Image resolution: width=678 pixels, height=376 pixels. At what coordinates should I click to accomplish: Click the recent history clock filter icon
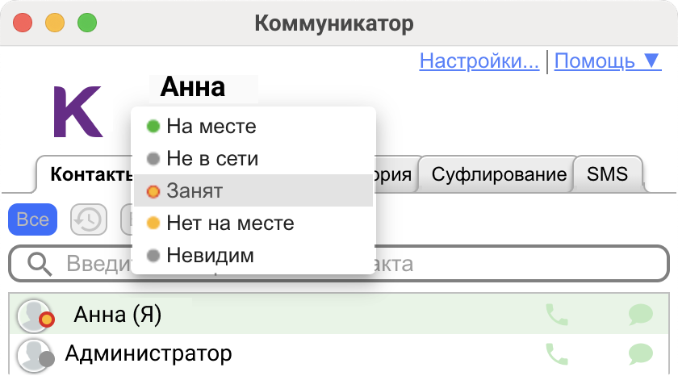(89, 219)
